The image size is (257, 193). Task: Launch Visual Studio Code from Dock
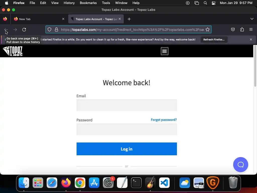(164, 183)
